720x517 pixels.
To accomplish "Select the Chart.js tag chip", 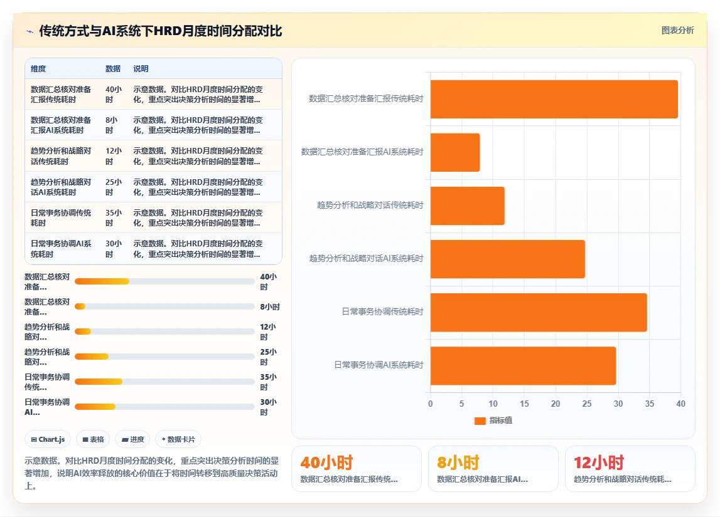I will point(48,439).
